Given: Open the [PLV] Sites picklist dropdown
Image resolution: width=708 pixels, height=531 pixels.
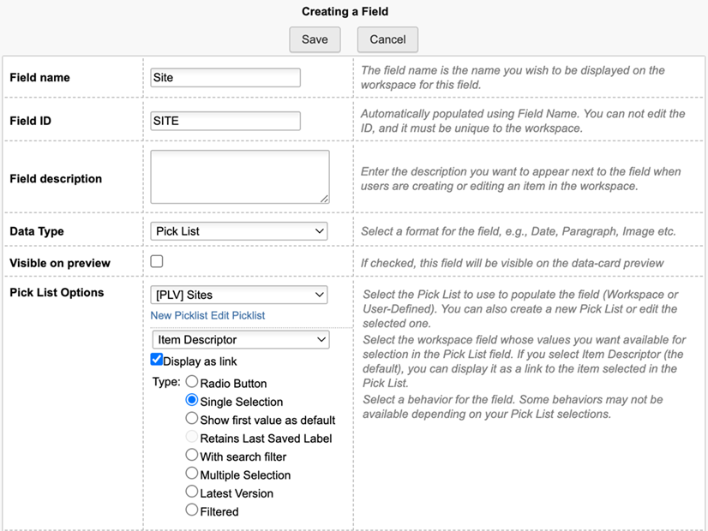Looking at the screenshot, I should pos(239,295).
